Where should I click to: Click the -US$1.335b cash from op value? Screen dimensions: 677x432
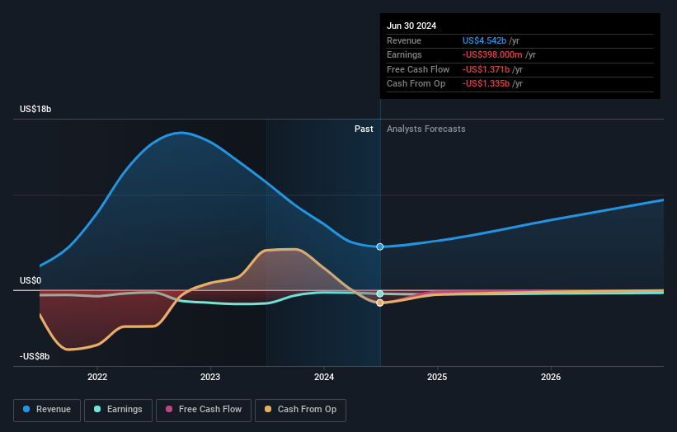[x=487, y=84]
